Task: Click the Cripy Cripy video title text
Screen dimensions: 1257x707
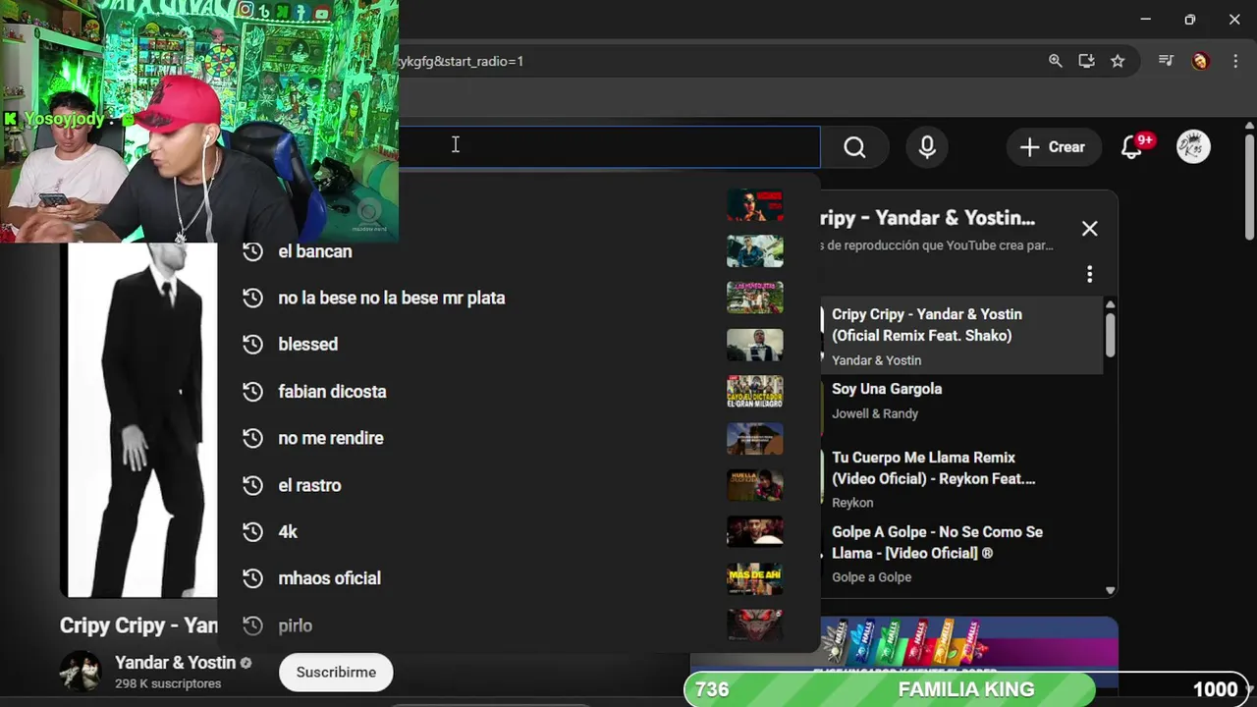Action: [138, 625]
